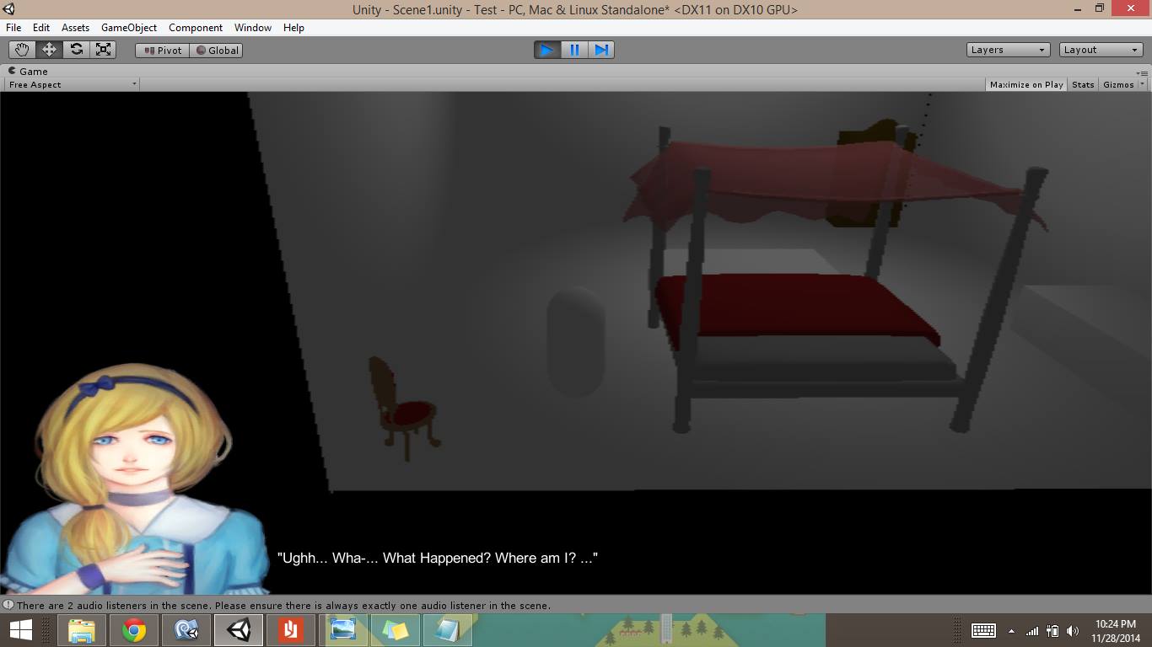Viewport: 1152px width, 647px height.
Task: Open the Layers dropdown
Action: [1008, 50]
